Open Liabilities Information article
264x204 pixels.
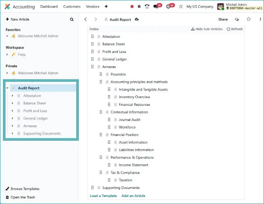[136, 150]
